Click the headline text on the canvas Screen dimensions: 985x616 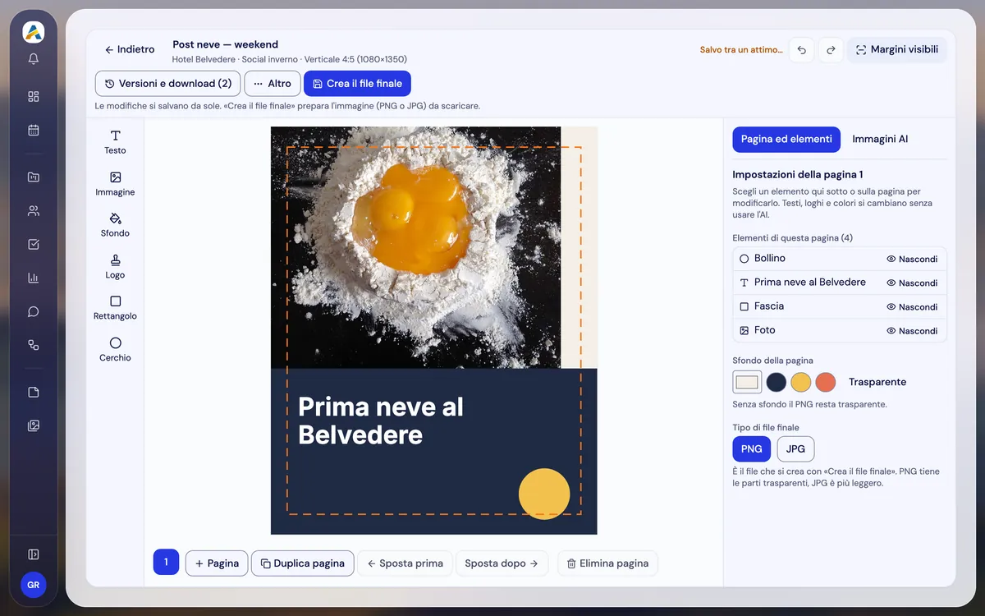[381, 421]
